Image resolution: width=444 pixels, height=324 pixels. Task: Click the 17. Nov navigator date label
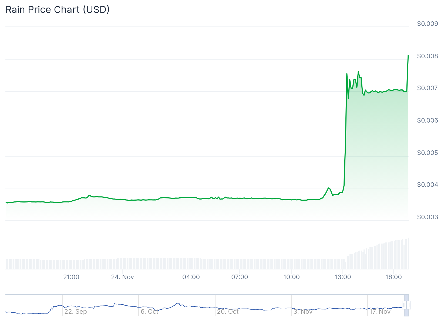[380, 312]
